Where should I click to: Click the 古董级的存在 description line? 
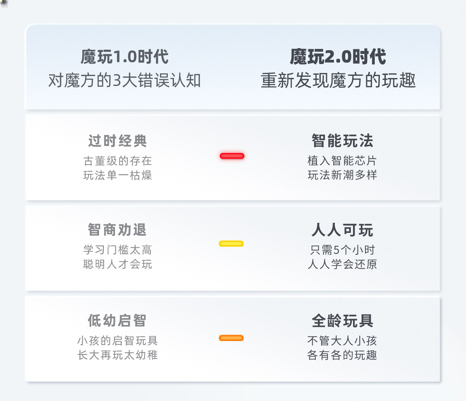(117, 161)
